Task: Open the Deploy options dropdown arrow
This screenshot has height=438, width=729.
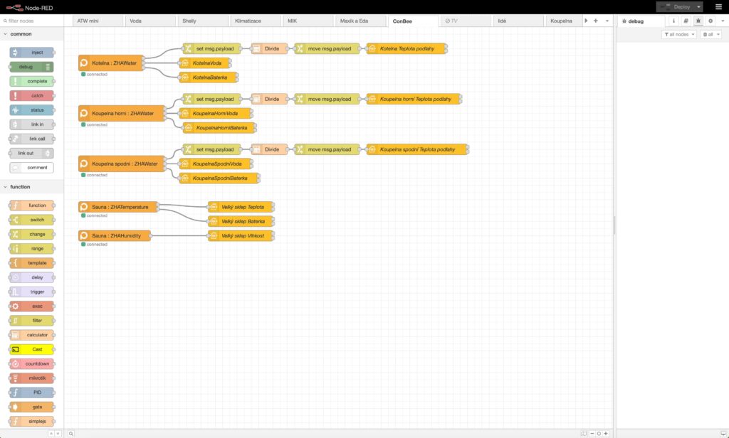Action: [698, 7]
